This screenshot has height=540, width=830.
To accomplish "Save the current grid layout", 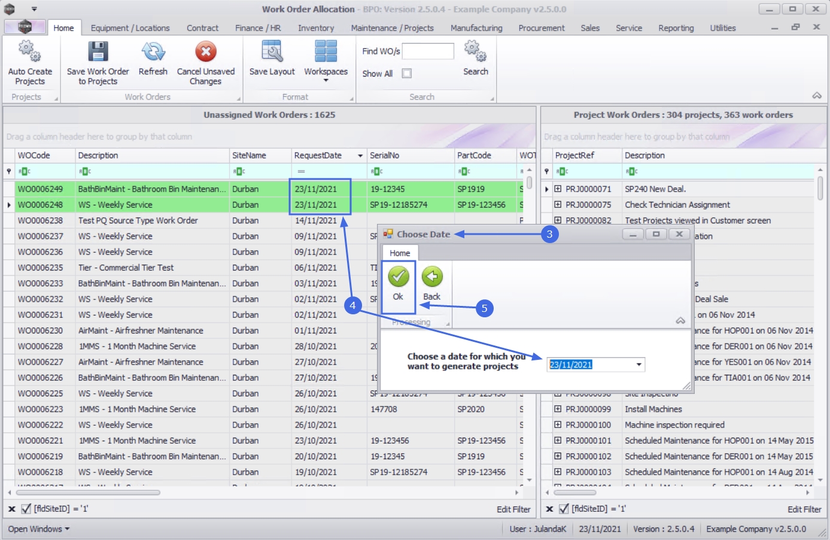I will [x=272, y=59].
